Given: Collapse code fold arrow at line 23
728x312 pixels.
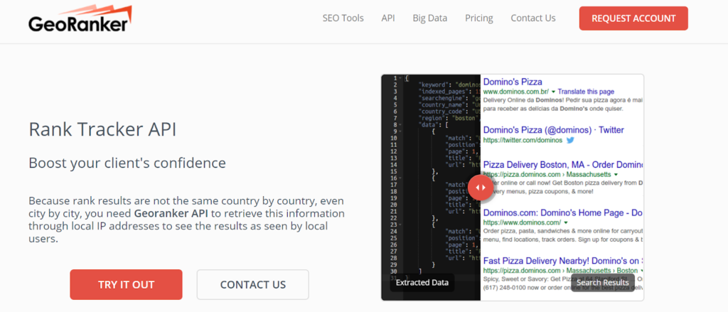Looking at the screenshot, I should coord(401,225).
